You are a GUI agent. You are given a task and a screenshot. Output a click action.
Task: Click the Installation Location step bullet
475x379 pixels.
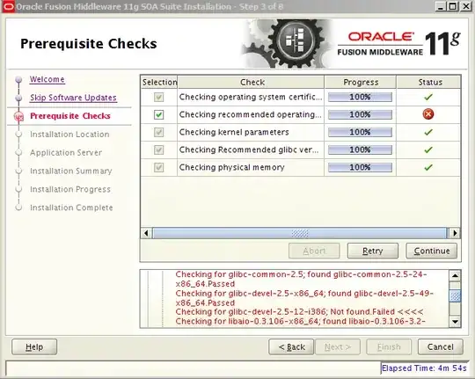tap(18, 135)
